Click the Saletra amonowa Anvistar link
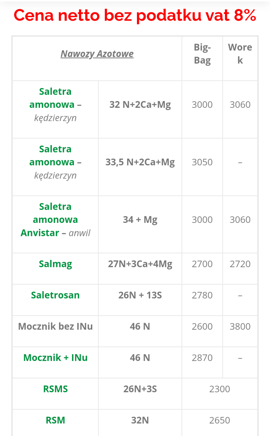 click(55, 219)
